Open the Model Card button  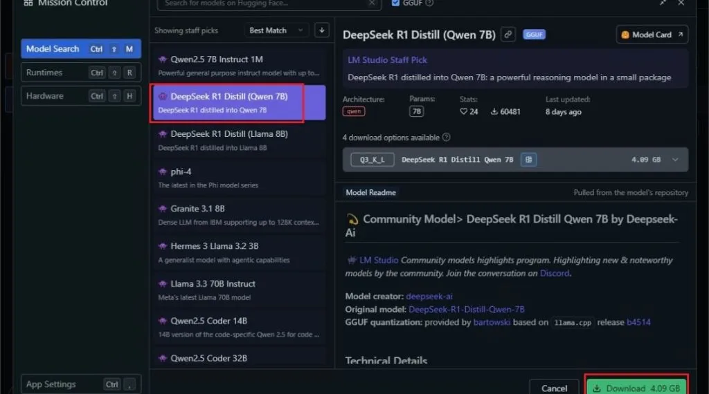(x=652, y=35)
